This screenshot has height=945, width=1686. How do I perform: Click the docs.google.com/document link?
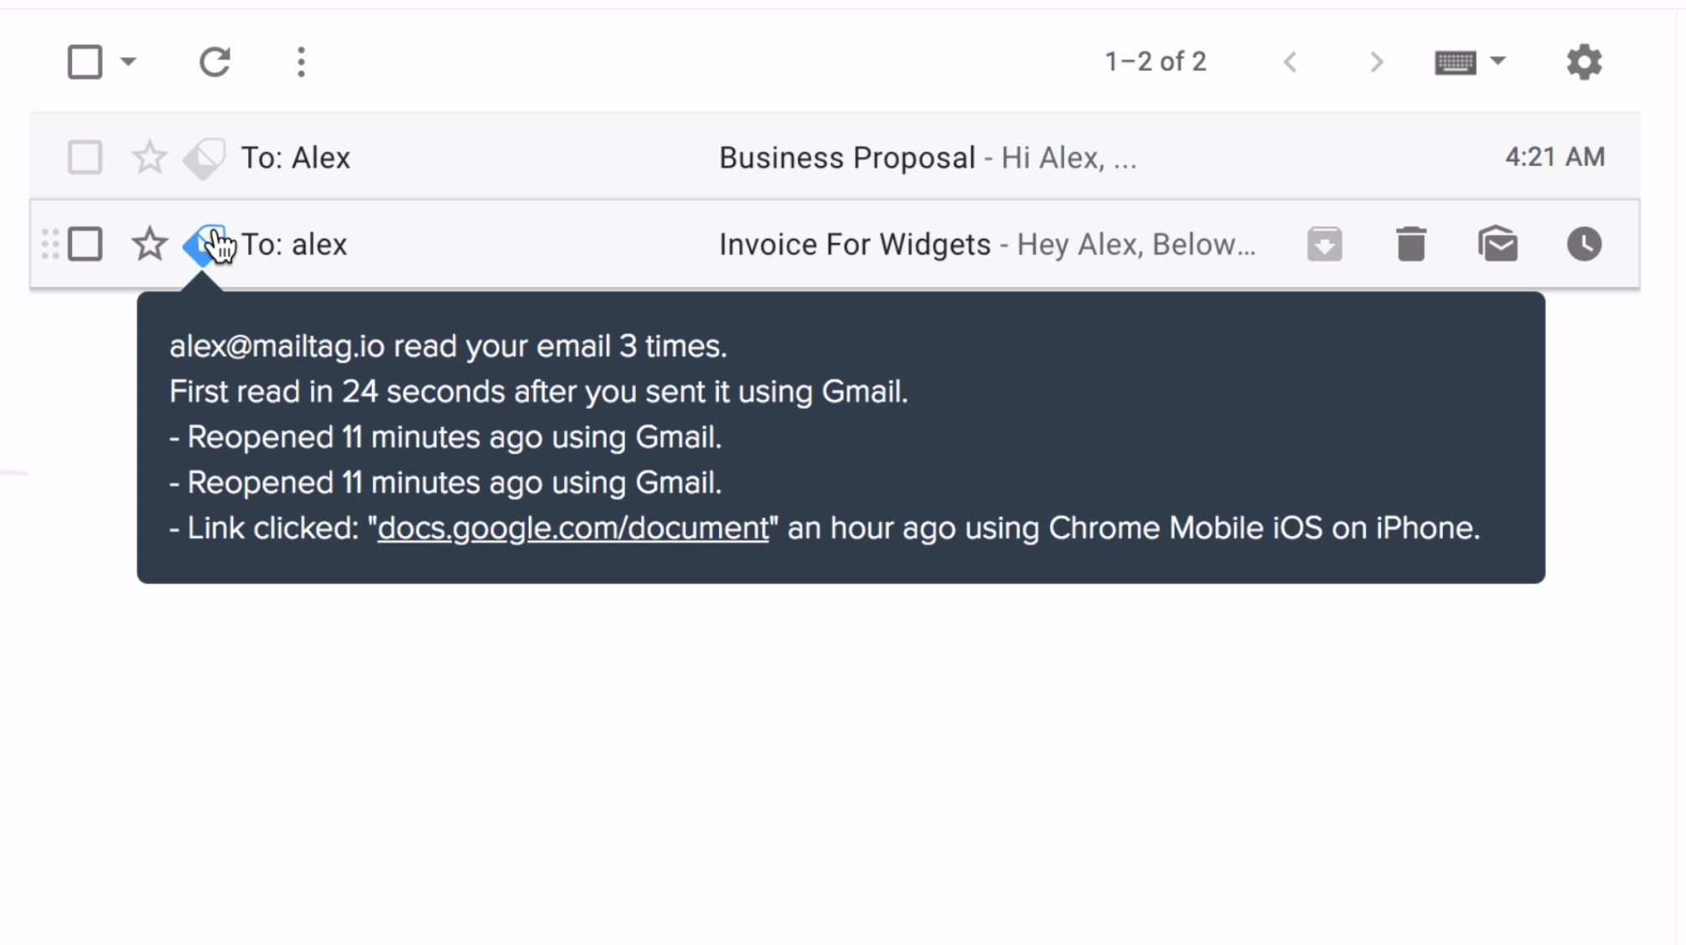(x=573, y=528)
